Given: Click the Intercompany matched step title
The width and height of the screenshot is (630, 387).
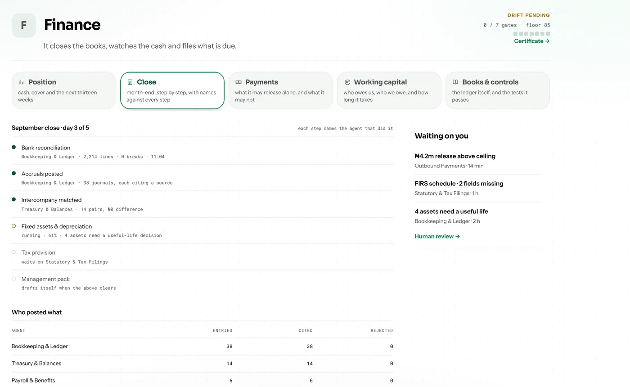Looking at the screenshot, I should 51,200.
